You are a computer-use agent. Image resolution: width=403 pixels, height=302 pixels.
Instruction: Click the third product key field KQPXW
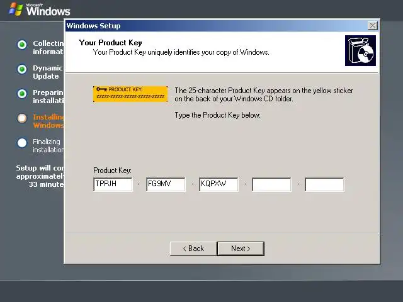(x=219, y=184)
